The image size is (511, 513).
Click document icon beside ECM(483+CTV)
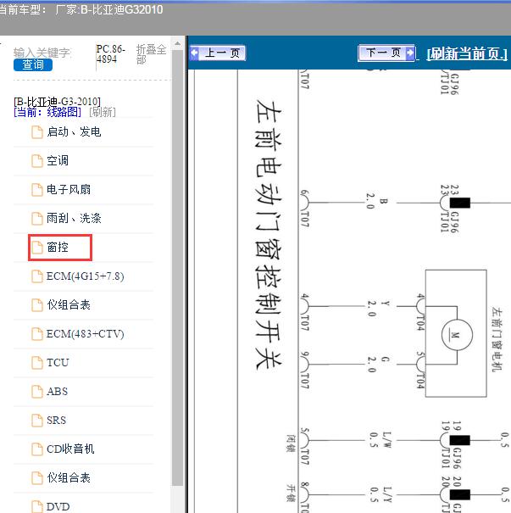pos(37,334)
